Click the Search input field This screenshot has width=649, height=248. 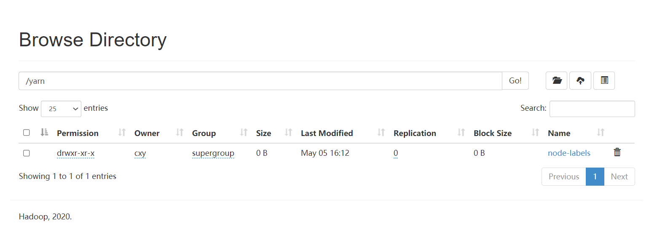click(x=592, y=109)
